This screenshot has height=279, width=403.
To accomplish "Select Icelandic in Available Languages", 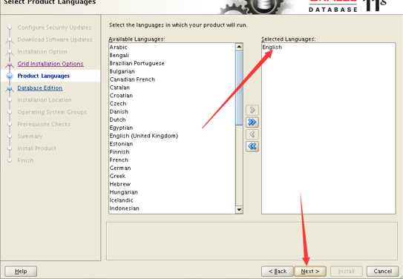I will point(172,200).
